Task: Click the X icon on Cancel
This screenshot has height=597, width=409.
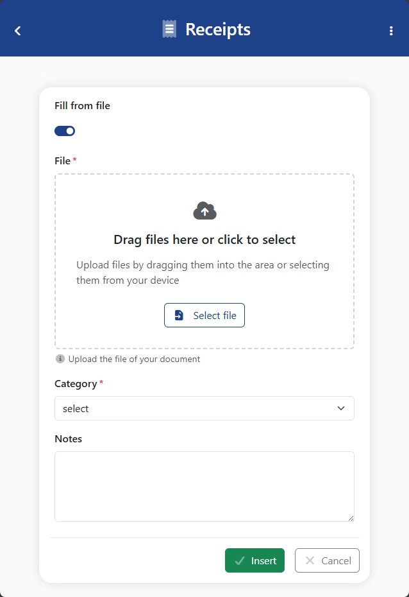Action: (x=310, y=560)
